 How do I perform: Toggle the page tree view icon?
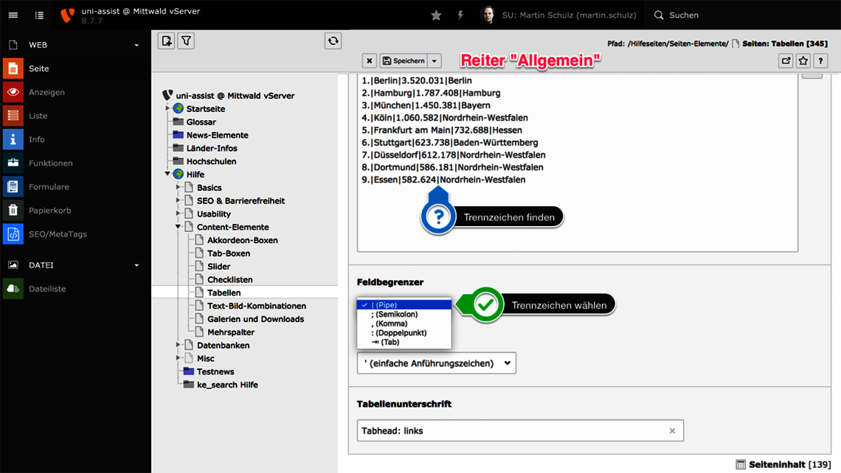click(39, 15)
